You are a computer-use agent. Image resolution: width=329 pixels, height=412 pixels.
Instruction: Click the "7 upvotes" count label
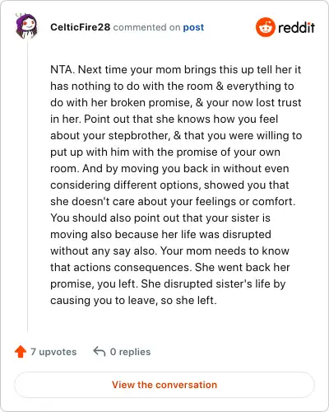53,352
